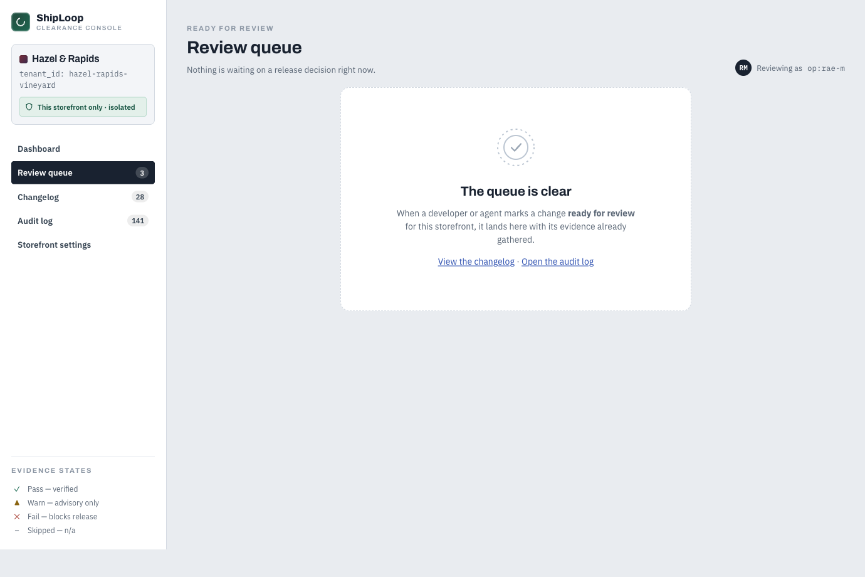Viewport: 865px width, 577px height.
Task: Click the Warn triangle icon
Action: (17, 503)
